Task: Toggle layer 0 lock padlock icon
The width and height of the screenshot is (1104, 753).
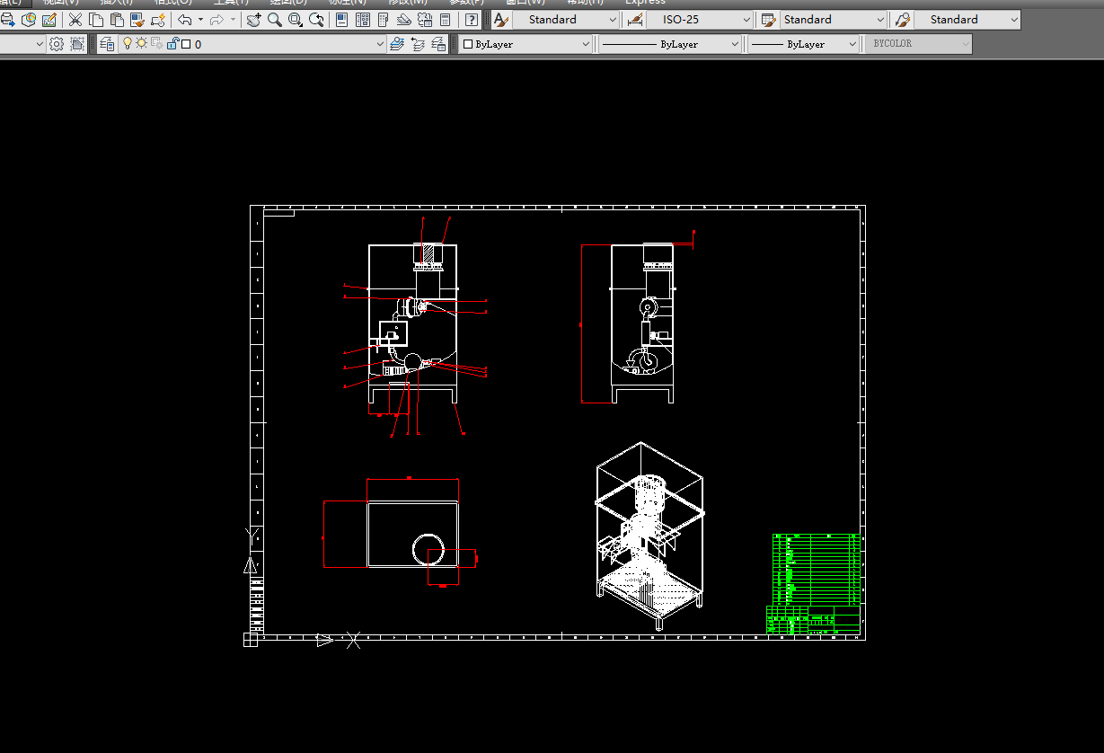Action: click(172, 43)
